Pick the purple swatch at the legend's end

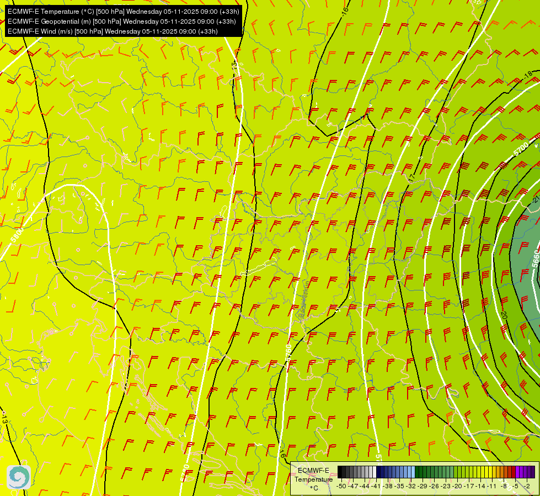pos(533,472)
